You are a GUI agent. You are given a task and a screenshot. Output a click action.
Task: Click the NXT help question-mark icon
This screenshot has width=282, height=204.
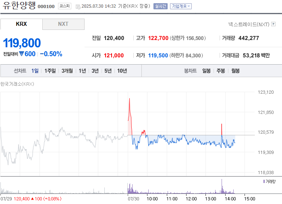coord(273,24)
